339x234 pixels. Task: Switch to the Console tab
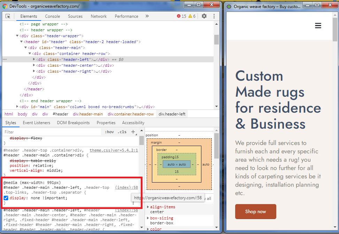pos(53,16)
